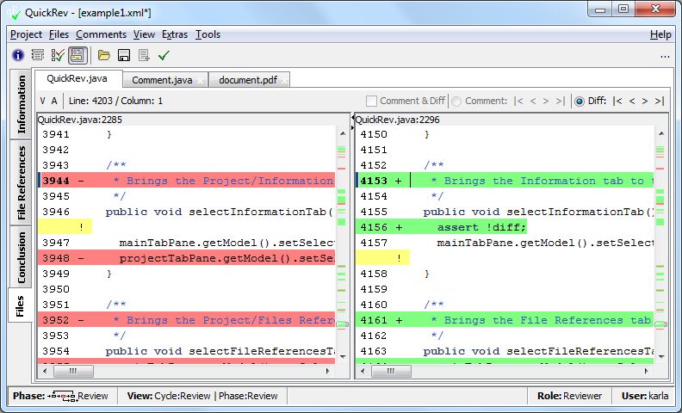Click removed line 3952 in left pane
The image size is (682, 413).
coord(186,320)
